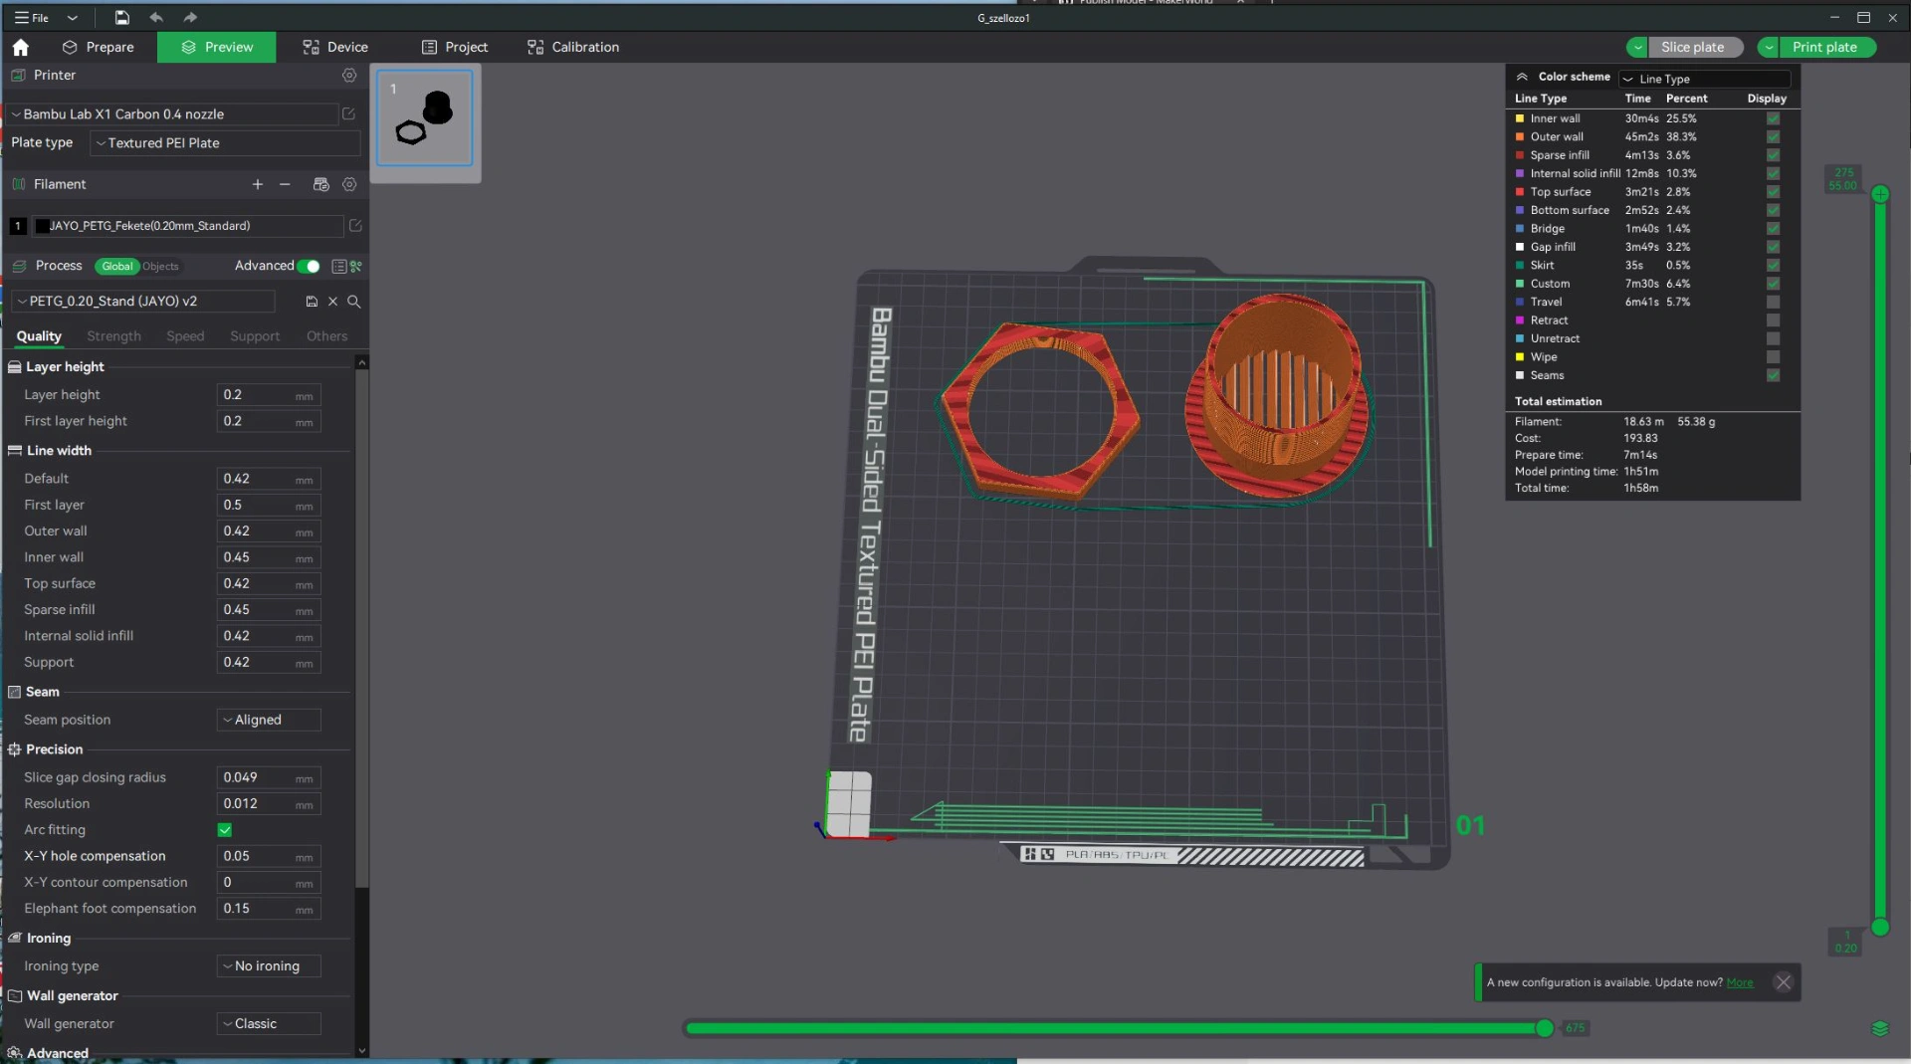Screen dimensions: 1911x1064
Task: Remove a filament with the minus icon
Action: click(x=285, y=184)
